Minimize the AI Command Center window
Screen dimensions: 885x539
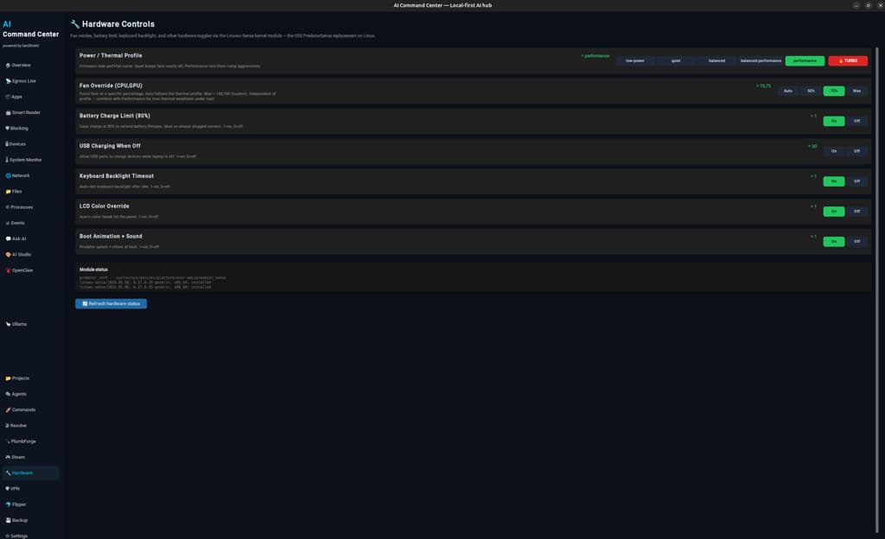click(x=856, y=5)
